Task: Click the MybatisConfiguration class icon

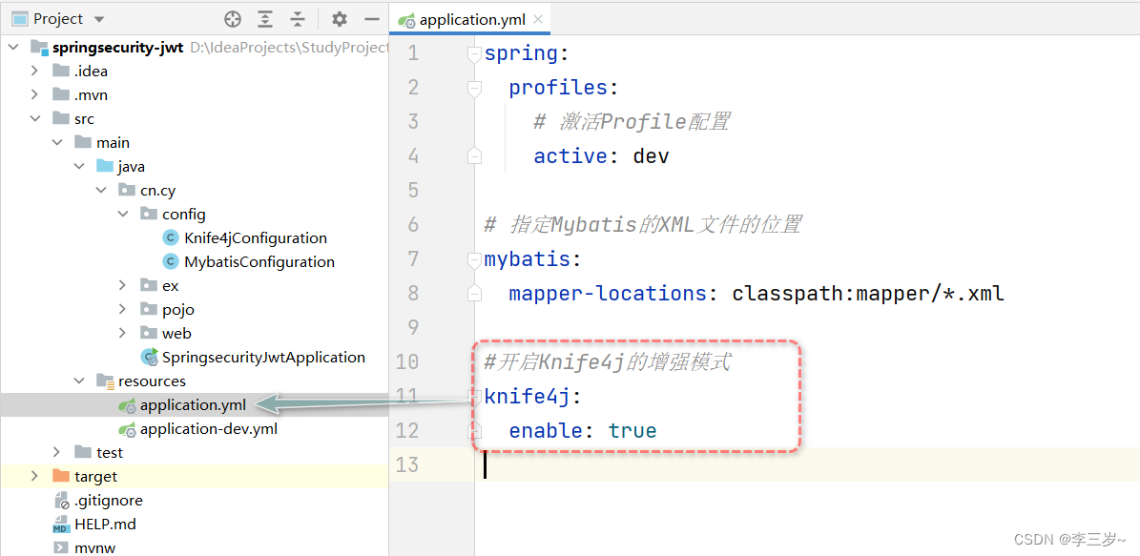Action: (171, 262)
